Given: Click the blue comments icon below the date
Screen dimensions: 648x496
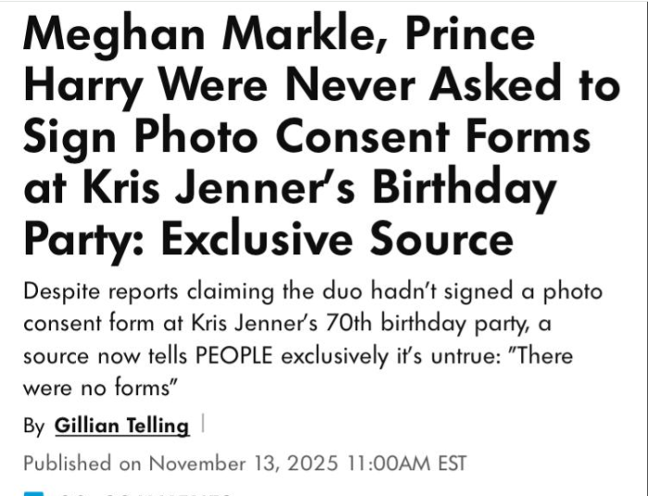Looking at the screenshot, I should (33, 492).
